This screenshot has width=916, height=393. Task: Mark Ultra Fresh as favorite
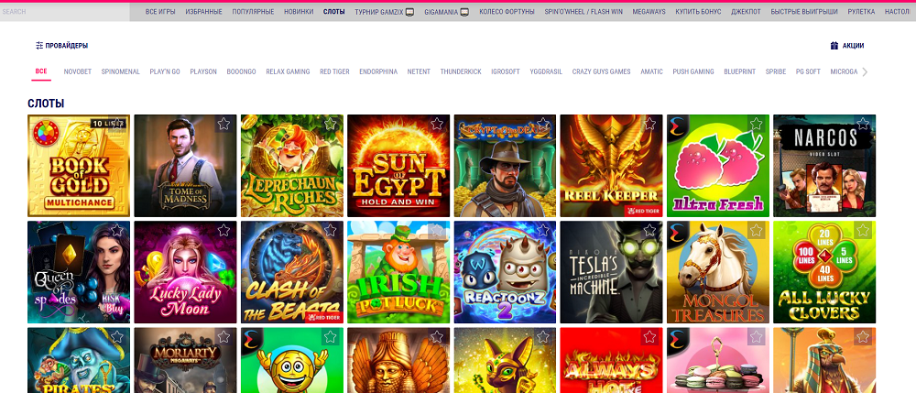(756, 124)
